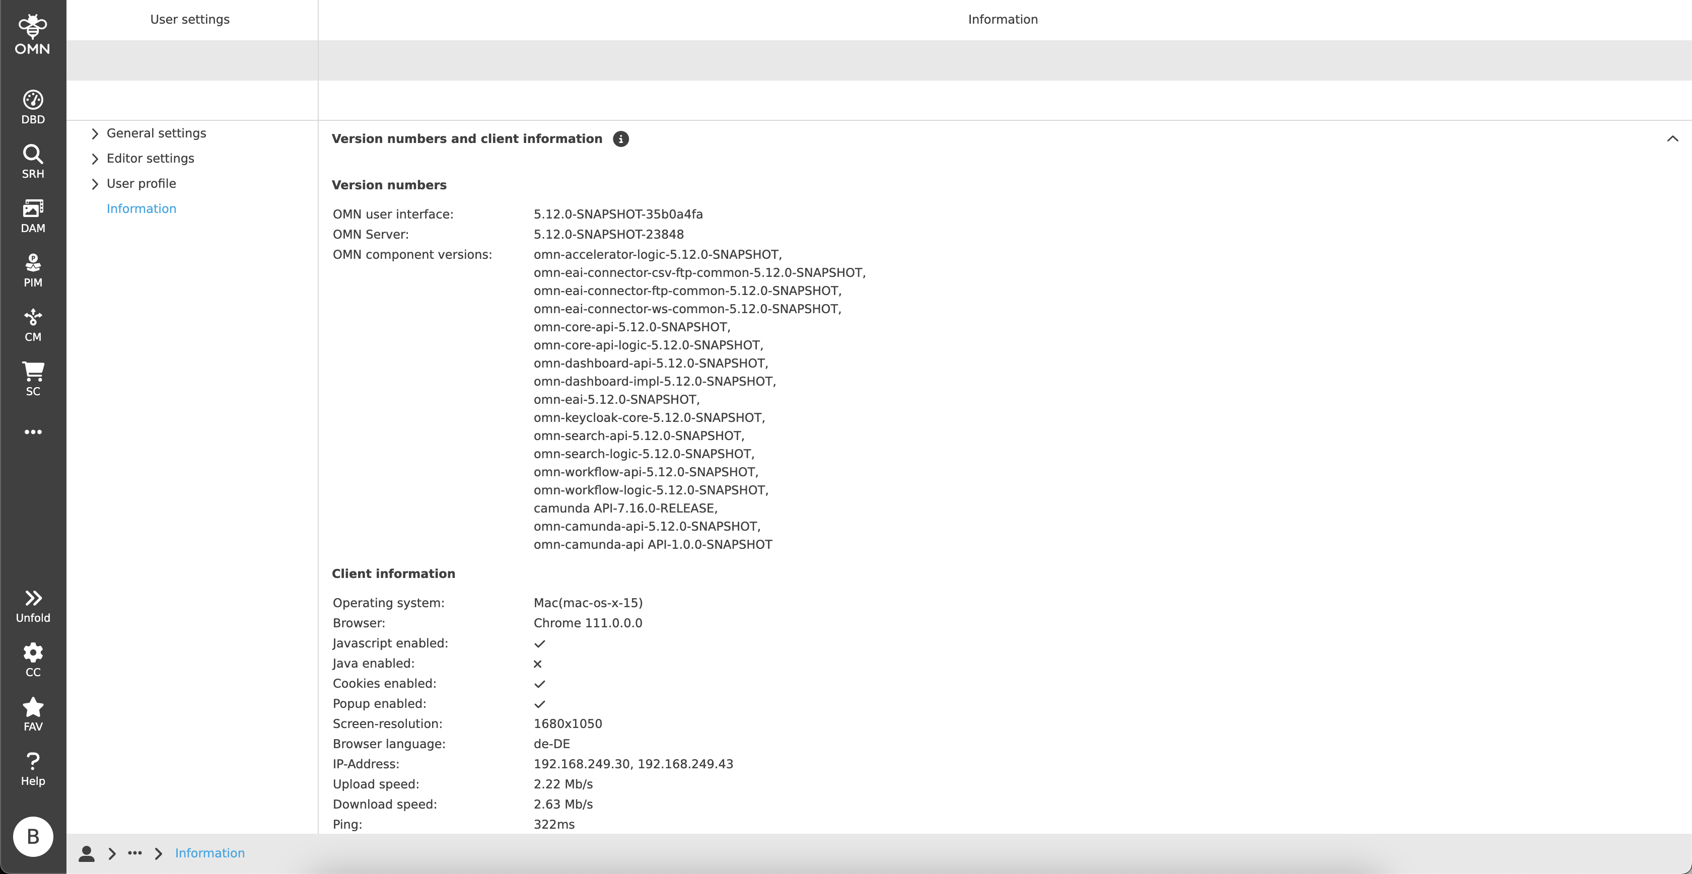Open the FAV favorites module
Screen dimensions: 1692x874
click(x=33, y=713)
